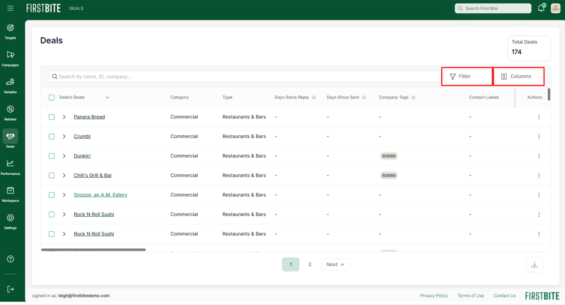Screen dimensions: 565x305
Task: Click the Category column header
Action: point(180,97)
